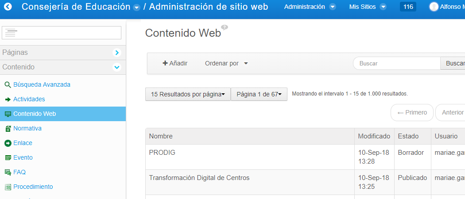The height and width of the screenshot is (199, 465).
Task: Click the FAQ icon
Action: 8,172
